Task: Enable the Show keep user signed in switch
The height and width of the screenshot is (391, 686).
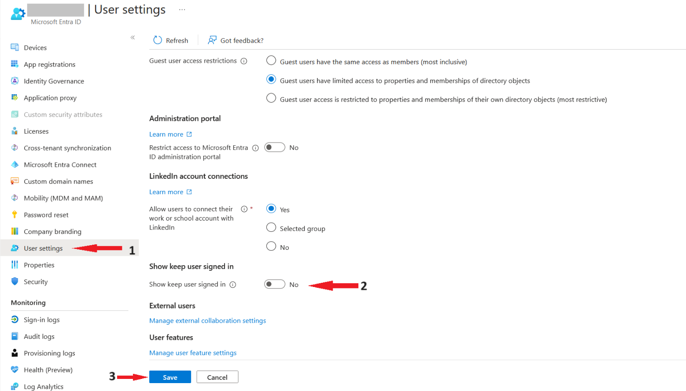Action: [274, 284]
